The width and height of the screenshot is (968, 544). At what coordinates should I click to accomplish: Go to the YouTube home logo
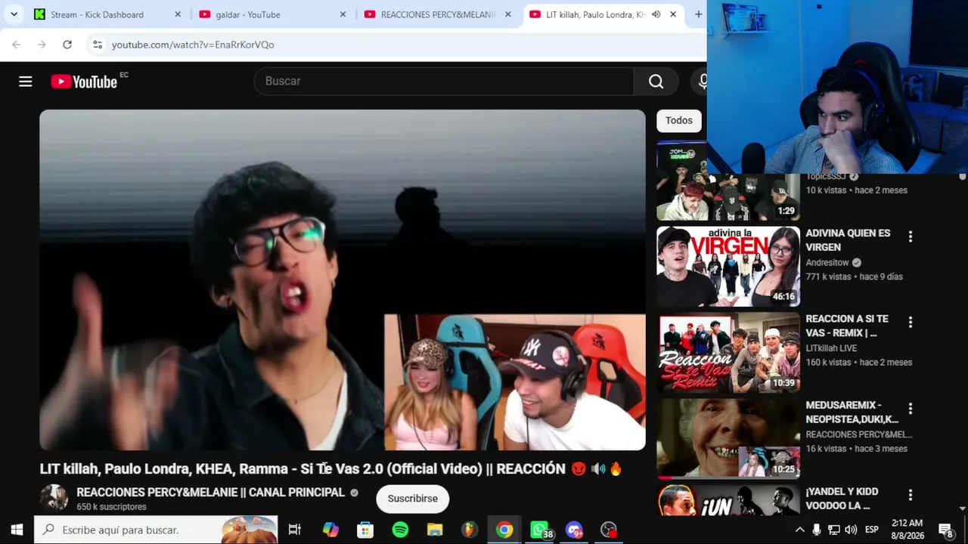tap(84, 81)
